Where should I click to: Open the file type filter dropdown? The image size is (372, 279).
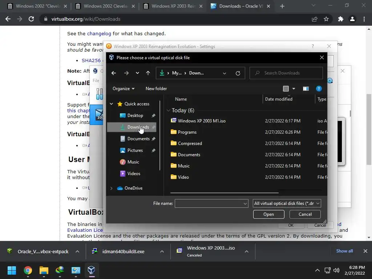tap(287, 203)
